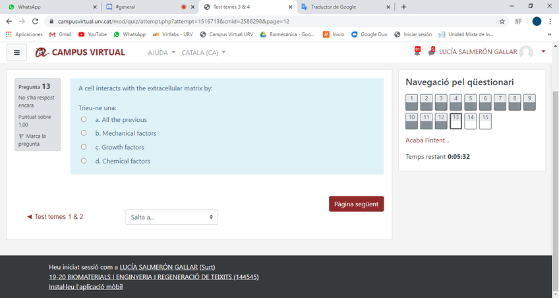Close the Traductor de Google tab
This screenshot has height=298, width=559.
(388, 7)
